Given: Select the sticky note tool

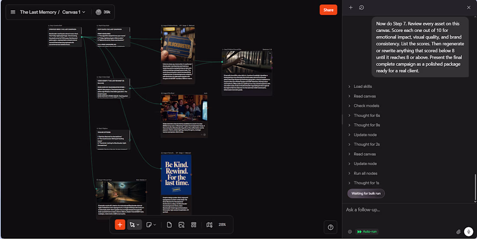Looking at the screenshot, I should tap(149, 225).
